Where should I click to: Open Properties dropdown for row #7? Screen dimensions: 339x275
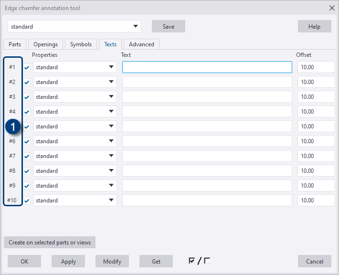pos(75,156)
